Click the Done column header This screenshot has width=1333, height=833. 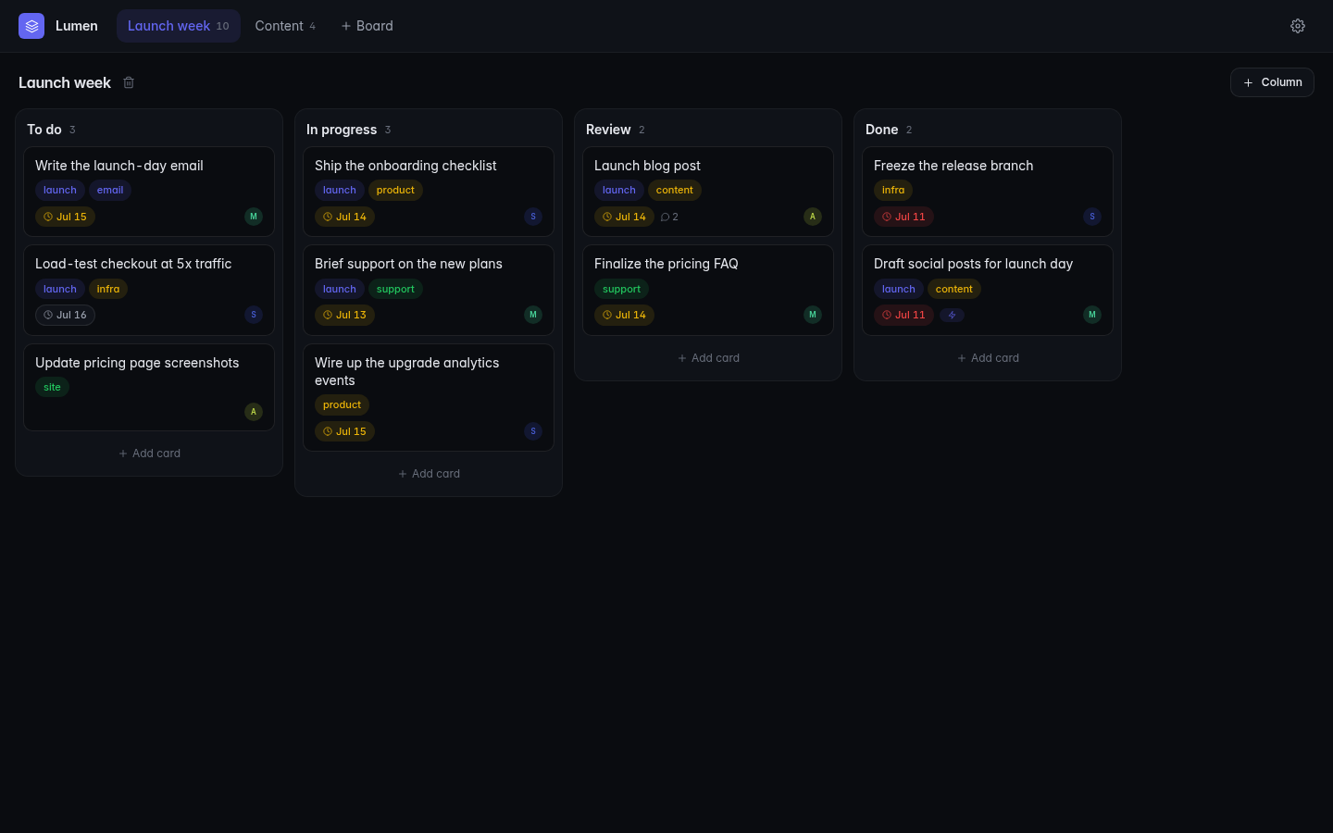click(882, 130)
